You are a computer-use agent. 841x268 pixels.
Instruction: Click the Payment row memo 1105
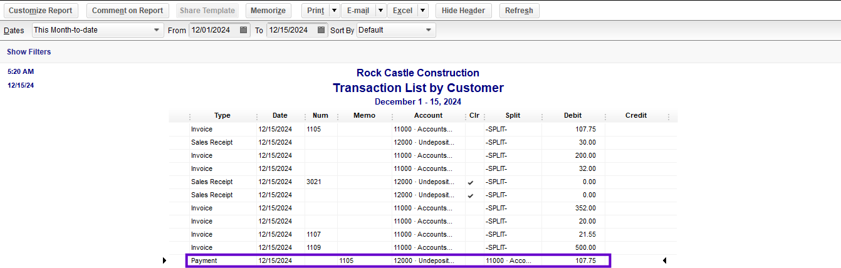point(347,260)
